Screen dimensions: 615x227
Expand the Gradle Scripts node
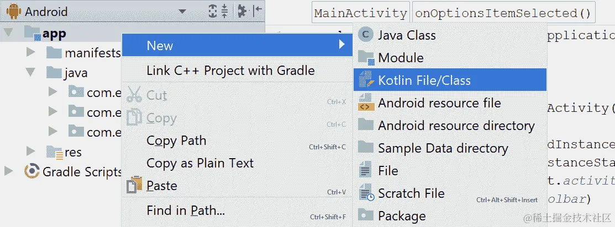(8, 171)
